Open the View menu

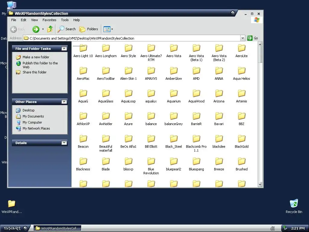pos(34,20)
